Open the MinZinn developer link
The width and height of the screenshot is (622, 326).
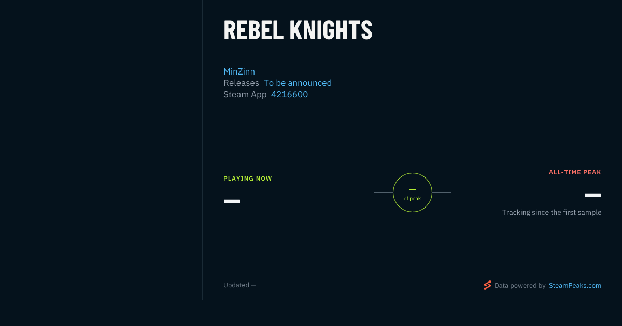coord(239,71)
